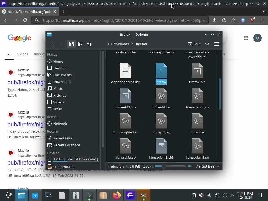This screenshot has height=201, width=268.
Task: Select libfreebl3.so library icon
Action: point(161,96)
